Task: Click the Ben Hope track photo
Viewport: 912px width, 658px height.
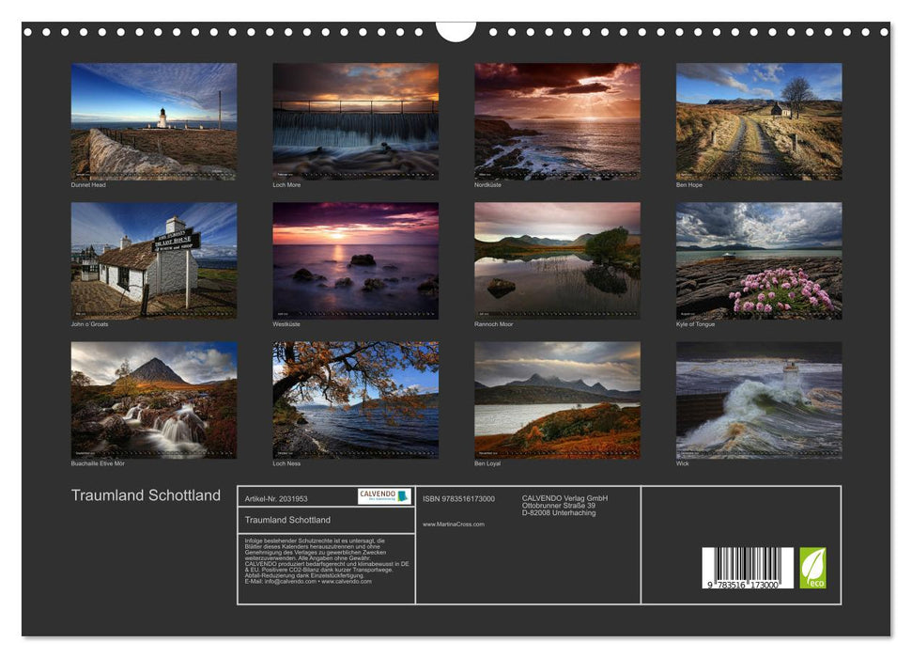Action: [759, 121]
